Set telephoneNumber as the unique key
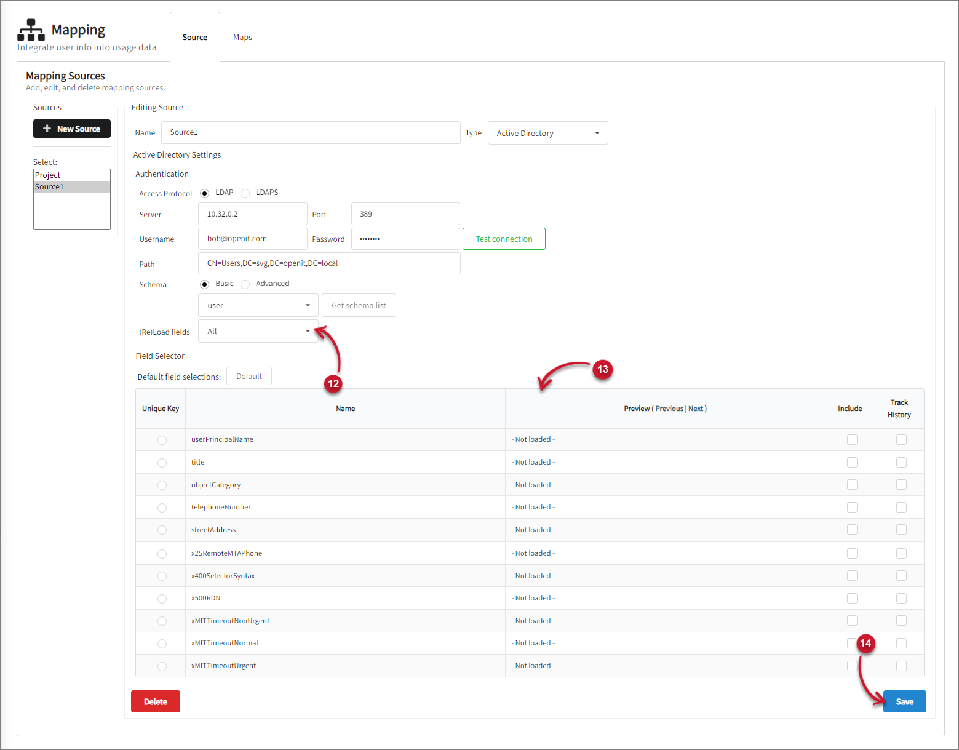Screen dimensions: 959x750 tap(162, 508)
